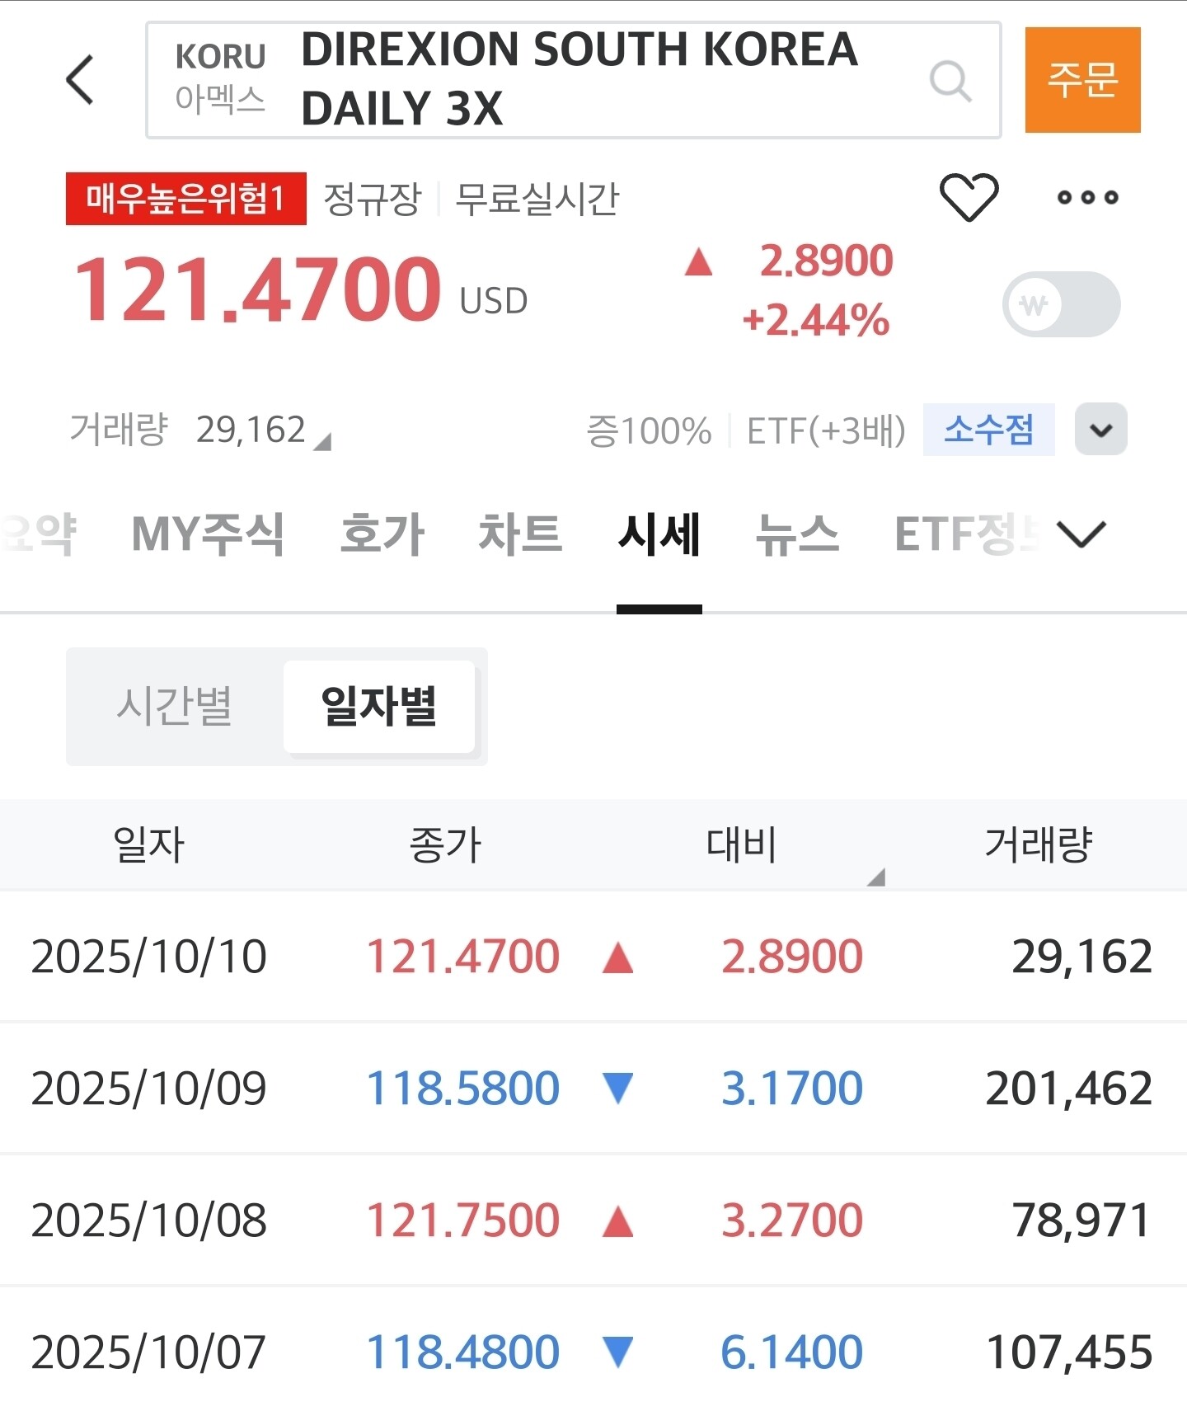
Task: Switch to the 차트 tab
Action: tap(520, 534)
